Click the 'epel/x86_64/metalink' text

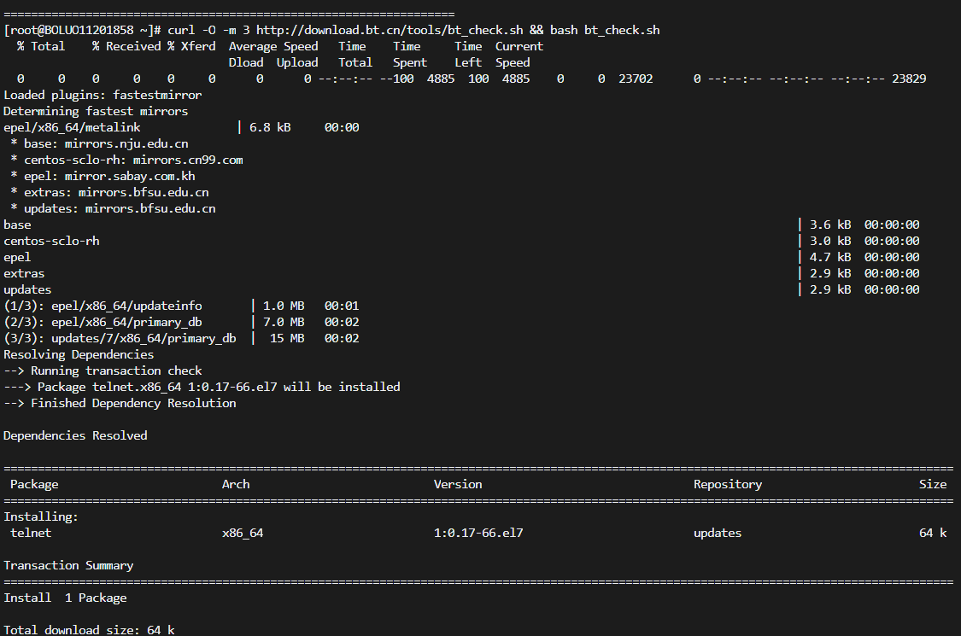pyautogui.click(x=72, y=127)
